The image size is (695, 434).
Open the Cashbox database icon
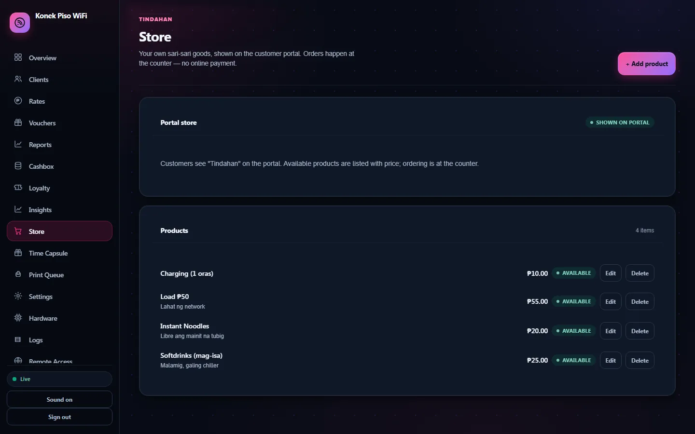(18, 166)
